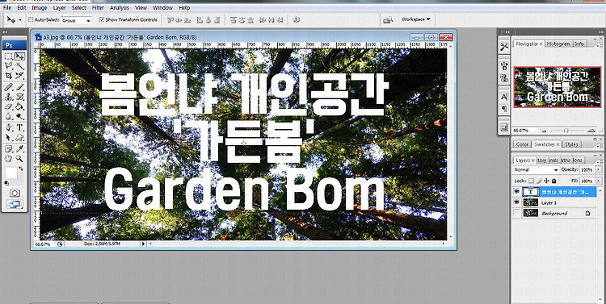Open the tool preset picker arrow
Screen dimensions: 606x304
click(x=20, y=20)
